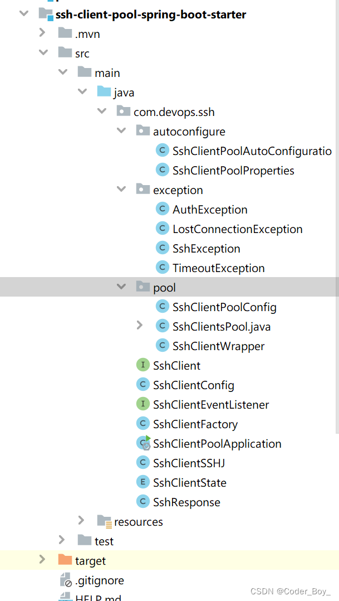Click the class icon next to SshClientPoolProperties

tap(162, 170)
